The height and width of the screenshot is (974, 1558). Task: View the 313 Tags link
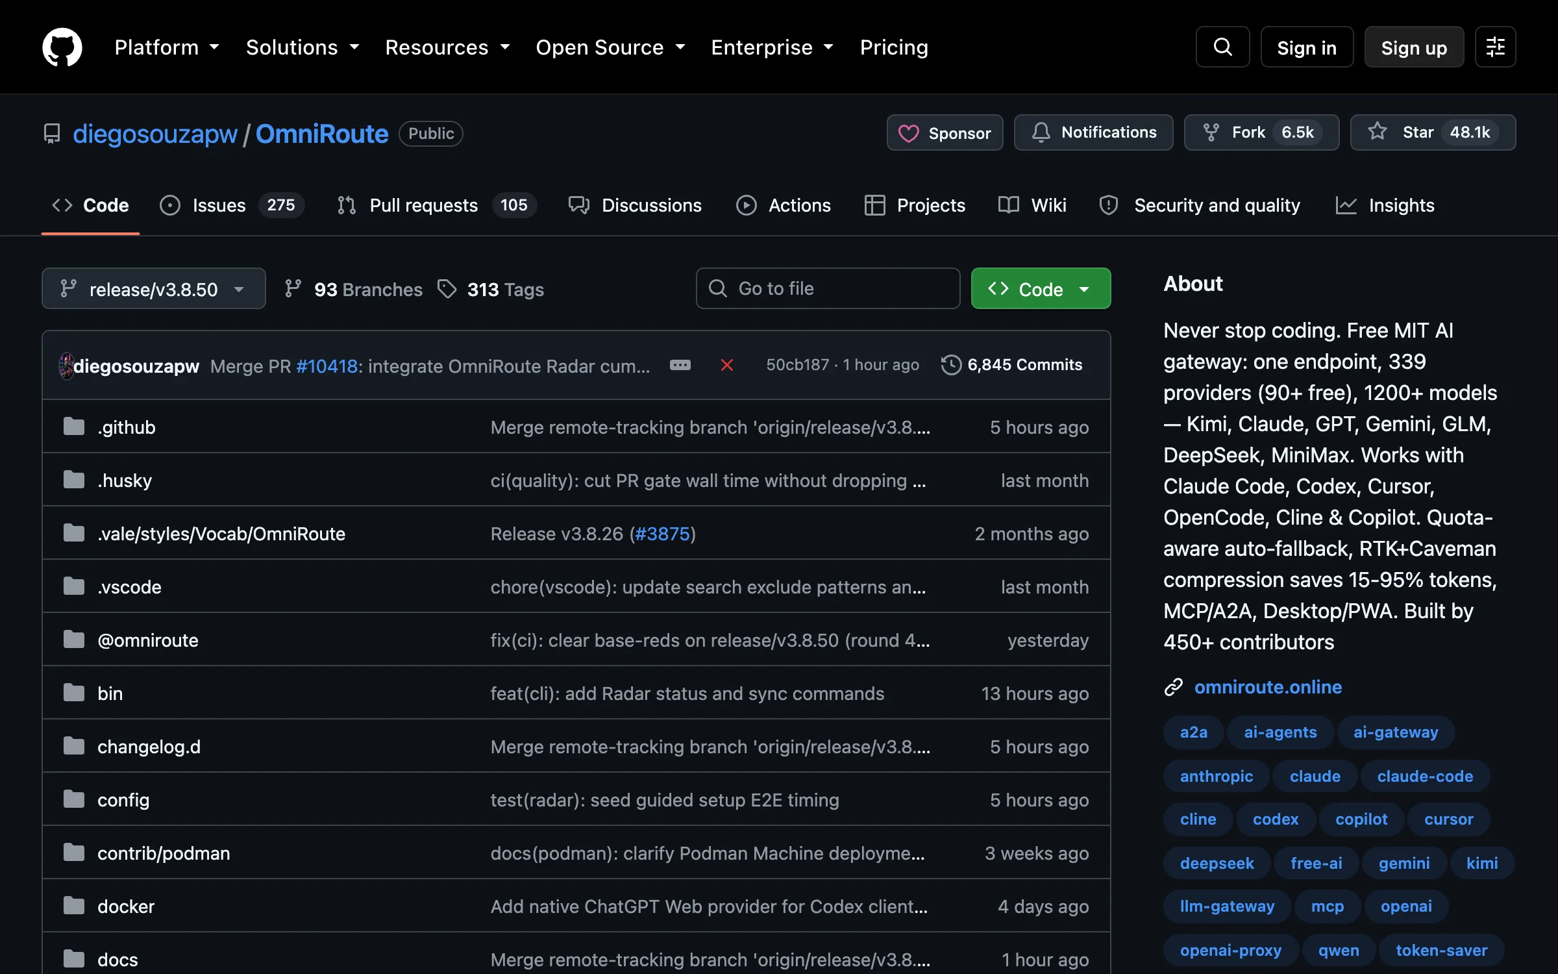click(x=491, y=289)
